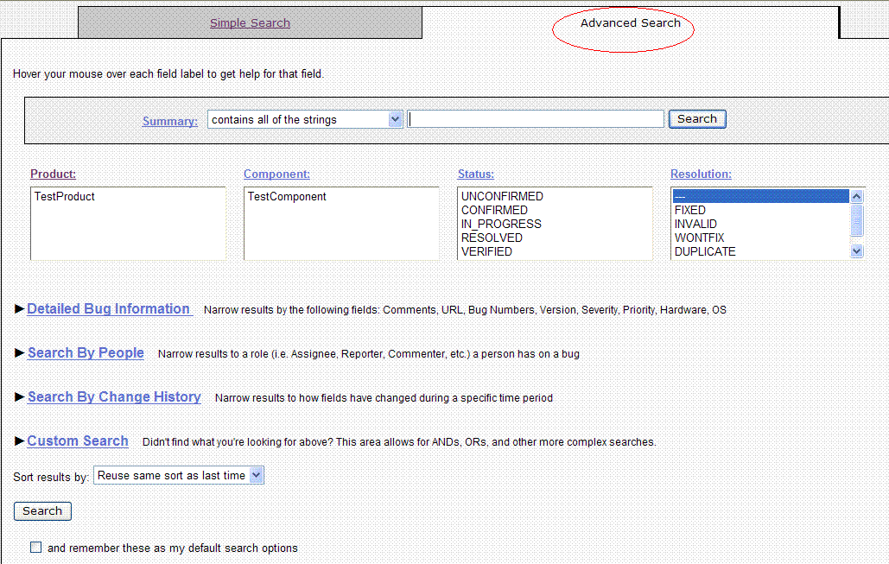Enable remember as default search options checkbox
889x564 pixels.
pyautogui.click(x=35, y=548)
